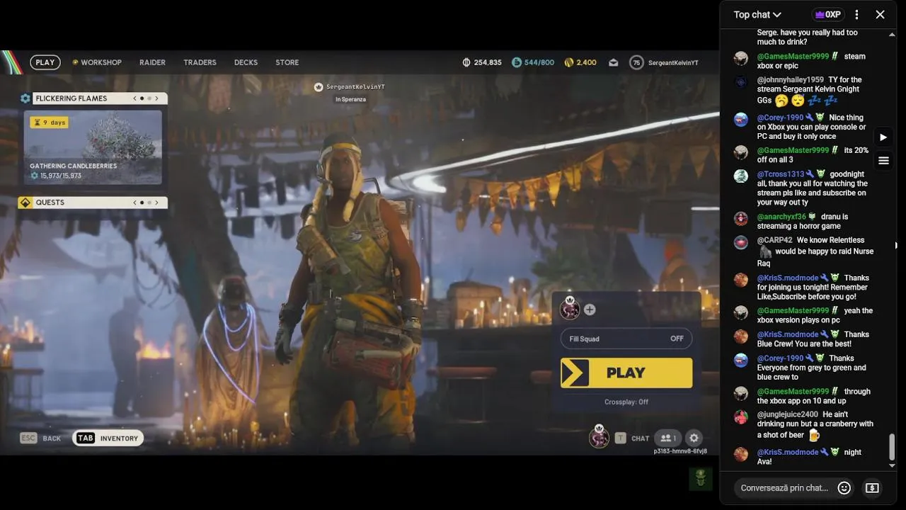Go to previous Flickering Flames page
The image size is (906, 510).
tap(134, 98)
